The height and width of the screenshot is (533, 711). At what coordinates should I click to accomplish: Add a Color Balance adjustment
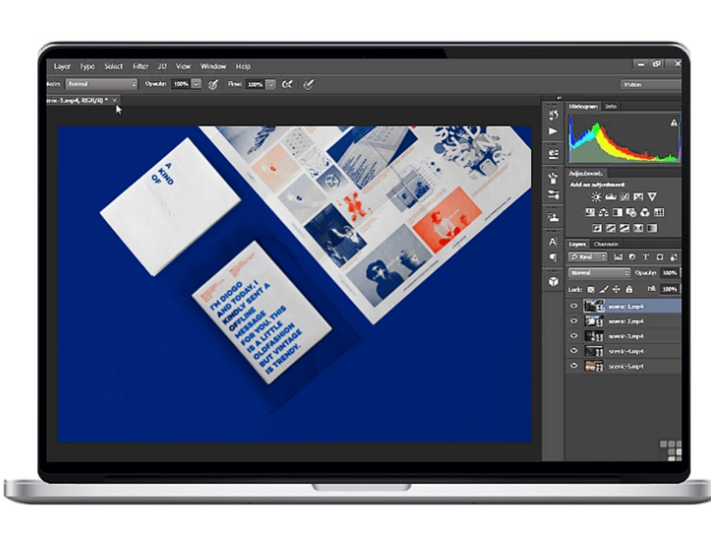[x=604, y=212]
